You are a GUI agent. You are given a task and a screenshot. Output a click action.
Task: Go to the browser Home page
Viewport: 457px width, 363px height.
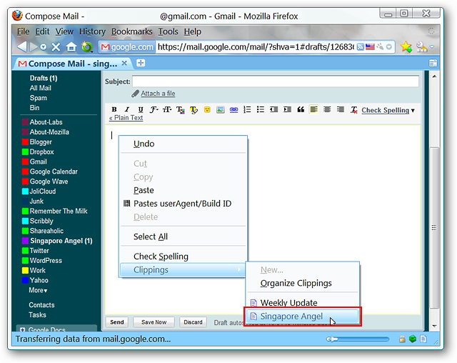pyautogui.click(x=71, y=46)
